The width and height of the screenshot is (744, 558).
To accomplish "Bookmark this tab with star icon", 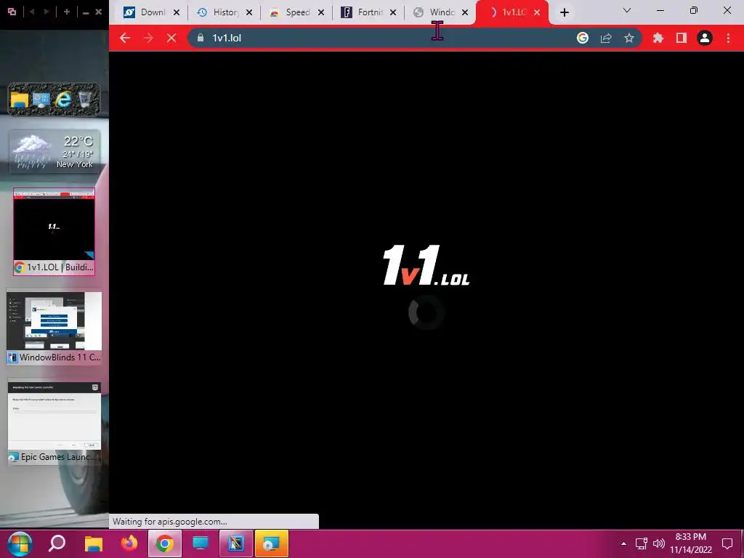I will pos(629,38).
